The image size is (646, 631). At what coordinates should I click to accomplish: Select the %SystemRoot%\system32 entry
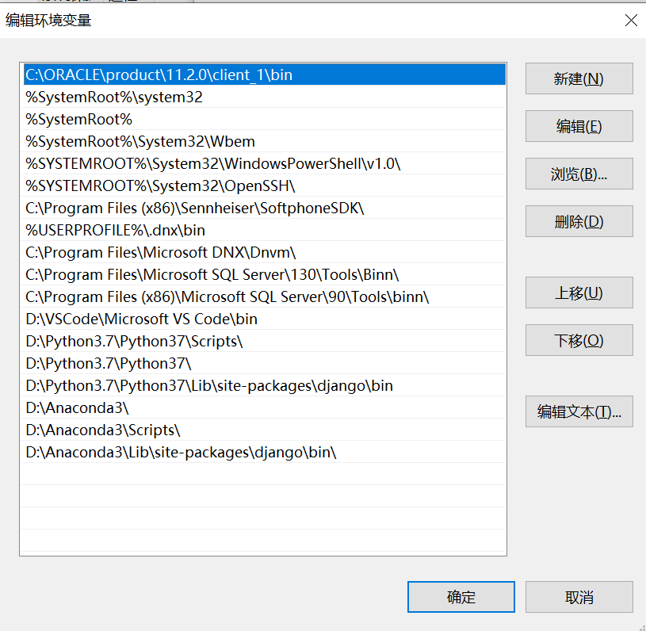pyautogui.click(x=265, y=97)
